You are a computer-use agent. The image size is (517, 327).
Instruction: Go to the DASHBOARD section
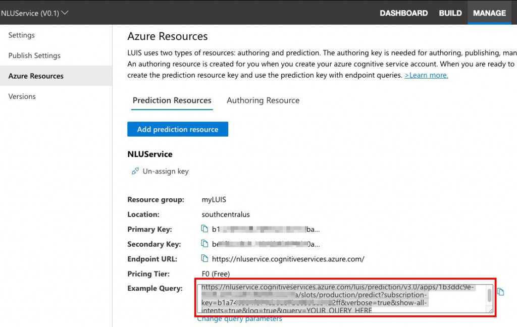click(403, 13)
